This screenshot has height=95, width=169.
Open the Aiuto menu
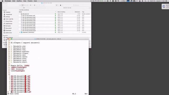35,1
